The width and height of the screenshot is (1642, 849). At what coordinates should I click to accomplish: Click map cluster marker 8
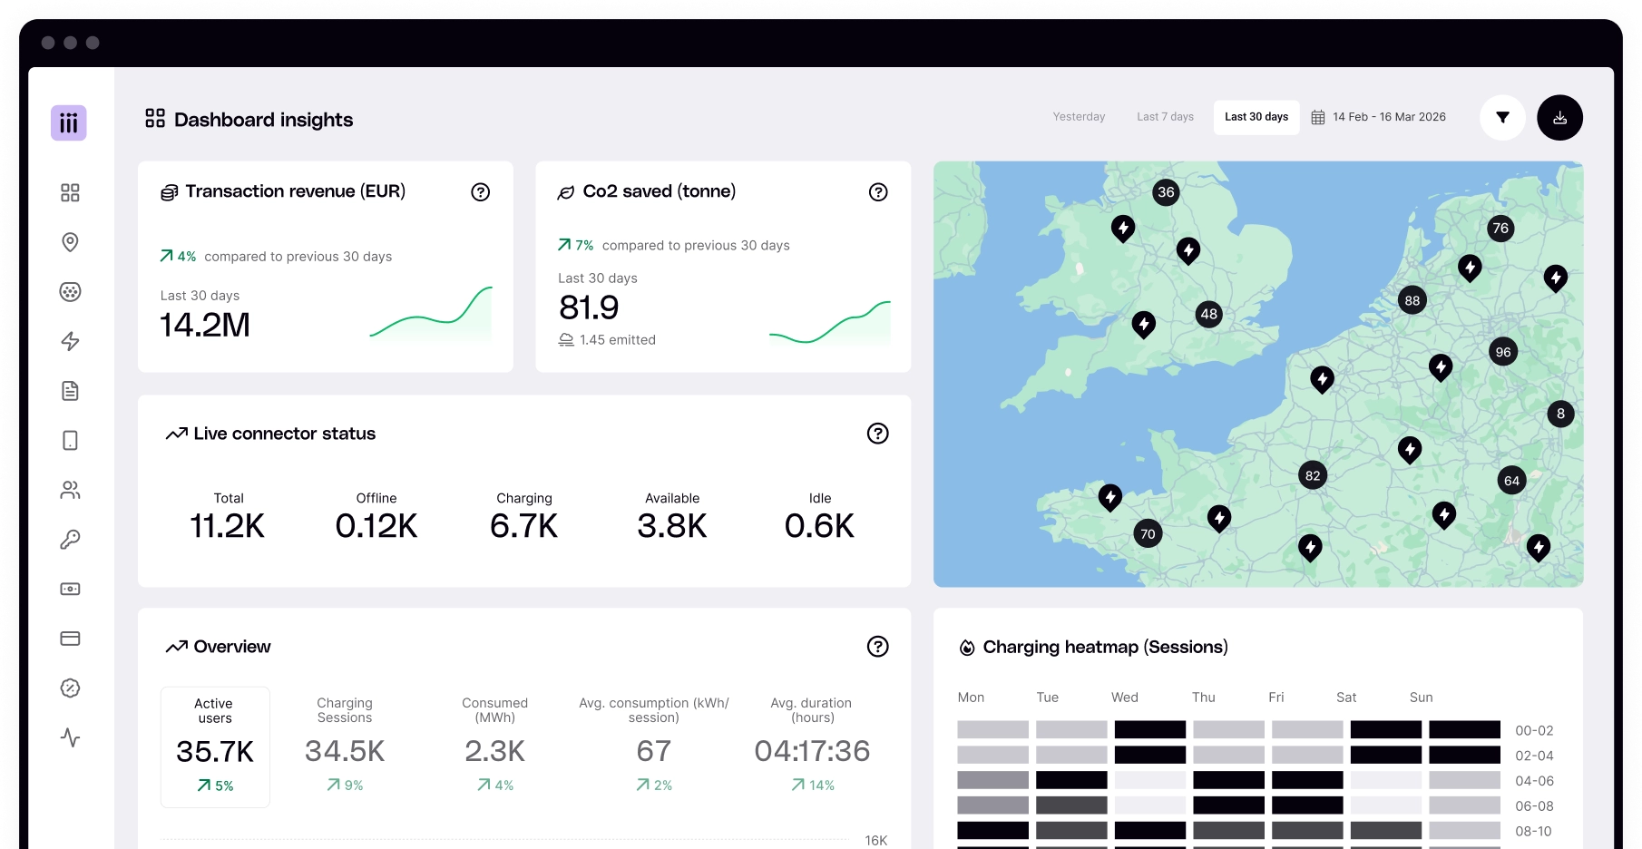1560,414
